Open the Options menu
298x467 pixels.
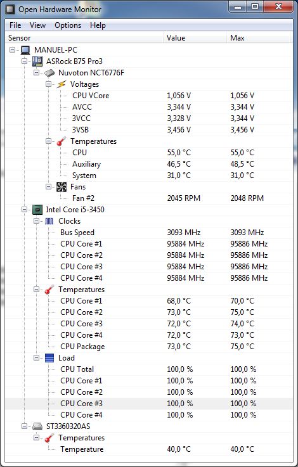68,25
